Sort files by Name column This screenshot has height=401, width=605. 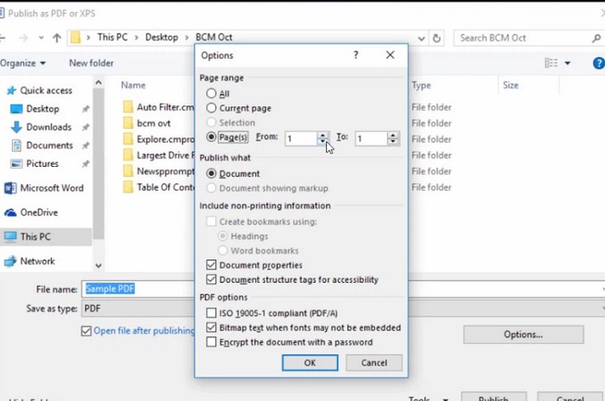click(133, 86)
